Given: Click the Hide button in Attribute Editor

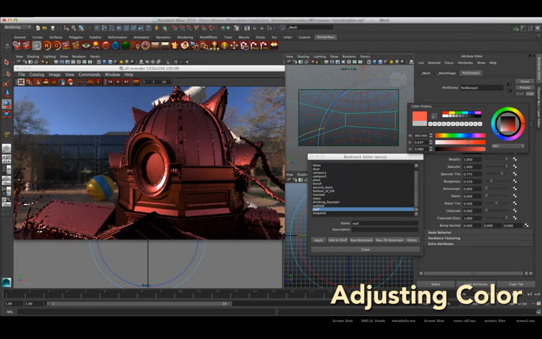Looking at the screenshot, I should pos(530,94).
